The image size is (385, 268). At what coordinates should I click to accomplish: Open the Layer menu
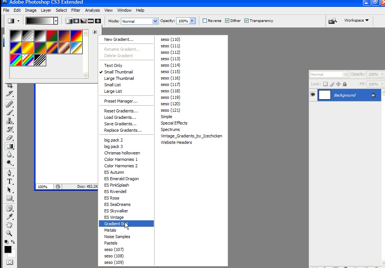(x=46, y=10)
